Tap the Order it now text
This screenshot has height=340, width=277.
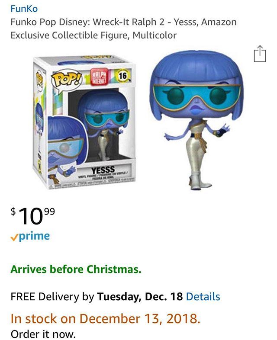[43, 334]
